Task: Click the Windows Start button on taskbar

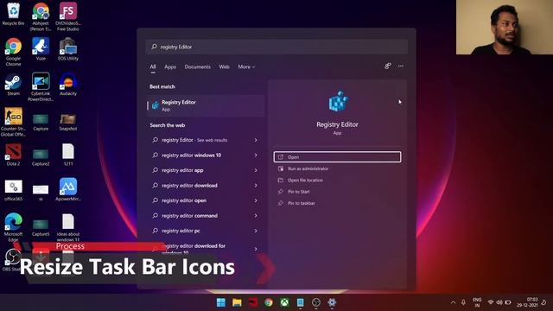Action: coord(221,302)
